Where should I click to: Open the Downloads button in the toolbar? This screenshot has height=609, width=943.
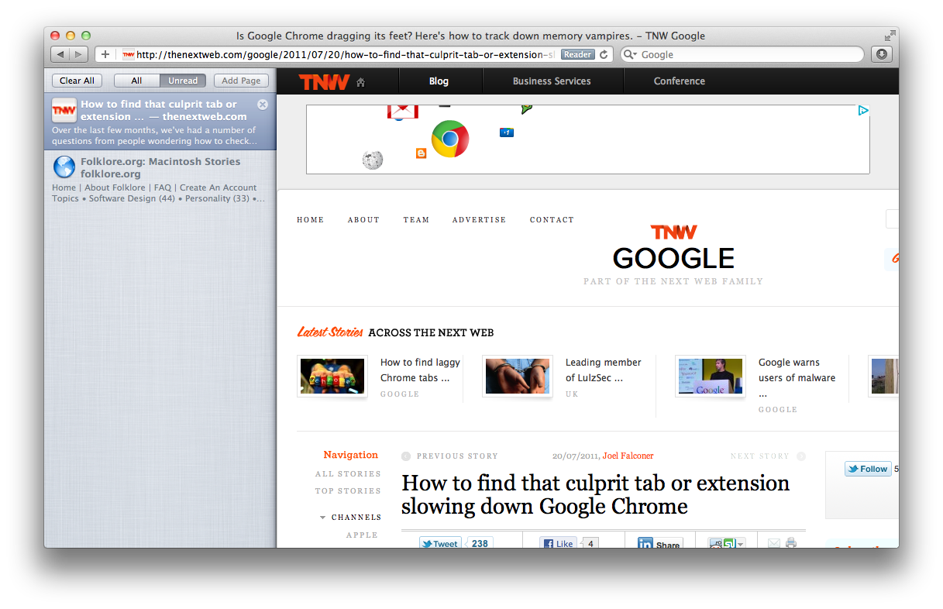coord(882,54)
